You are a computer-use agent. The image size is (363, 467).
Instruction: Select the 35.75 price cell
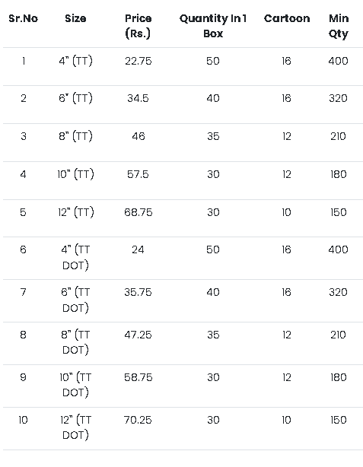coord(138,292)
